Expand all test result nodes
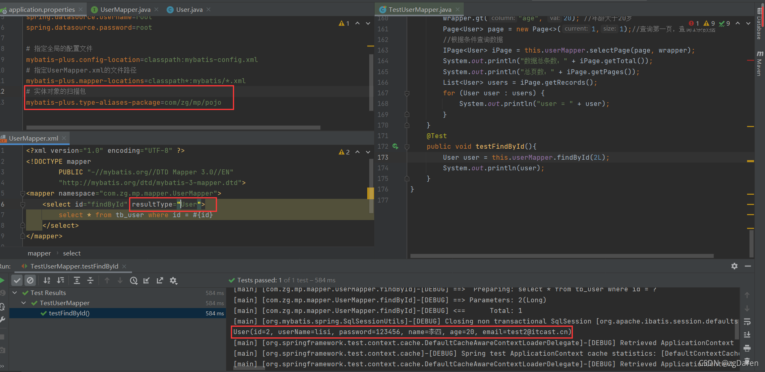Viewport: 765px width, 372px height. (77, 280)
